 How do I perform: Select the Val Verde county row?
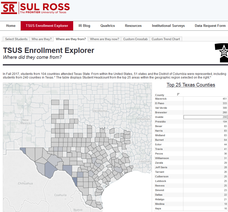click(191, 108)
